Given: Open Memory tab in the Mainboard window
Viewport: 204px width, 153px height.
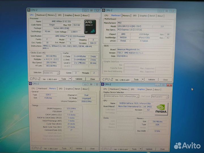Looking at the screenshot, I should (x=126, y=16).
